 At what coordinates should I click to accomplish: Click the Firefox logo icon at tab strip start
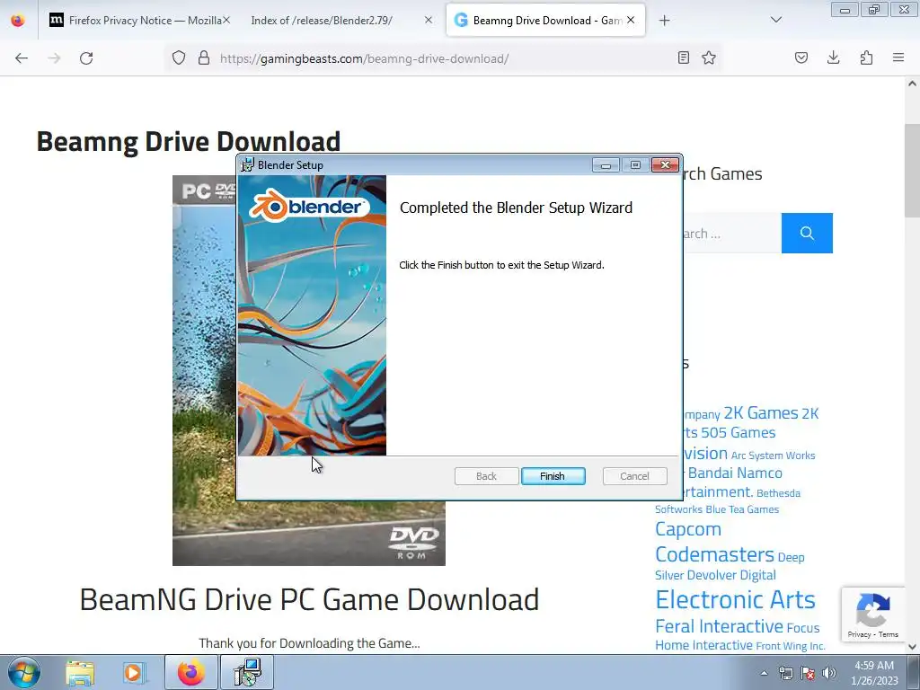18,20
